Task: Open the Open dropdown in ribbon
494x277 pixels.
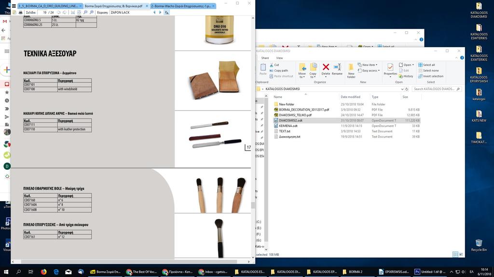Action: pos(406,65)
